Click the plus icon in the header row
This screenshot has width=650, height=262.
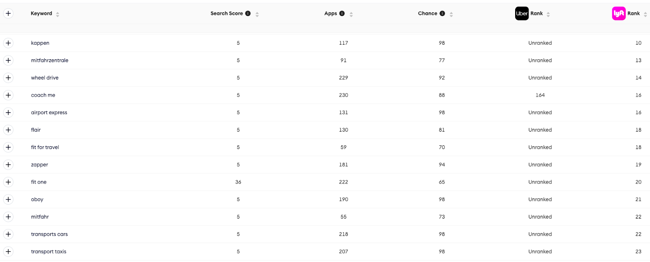pyautogui.click(x=8, y=13)
